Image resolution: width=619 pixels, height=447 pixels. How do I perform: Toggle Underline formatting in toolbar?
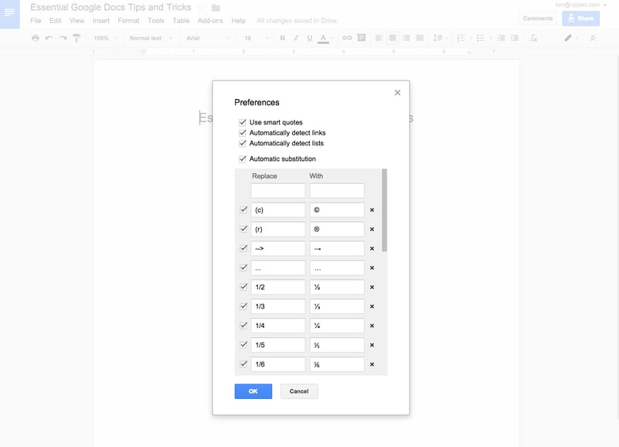[x=309, y=38]
